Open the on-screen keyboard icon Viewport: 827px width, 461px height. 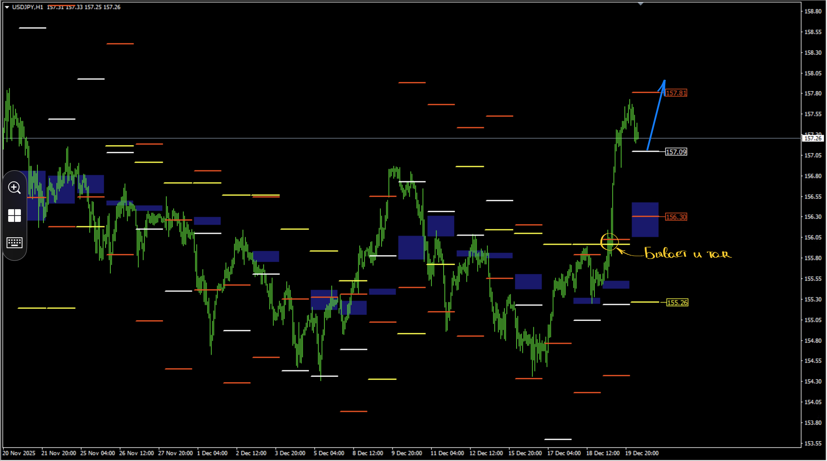[x=15, y=243]
